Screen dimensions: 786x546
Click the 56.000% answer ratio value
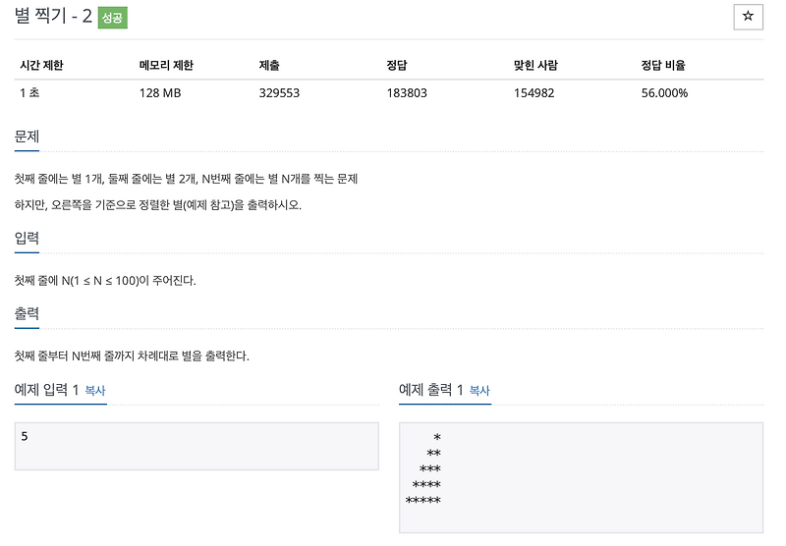[665, 93]
